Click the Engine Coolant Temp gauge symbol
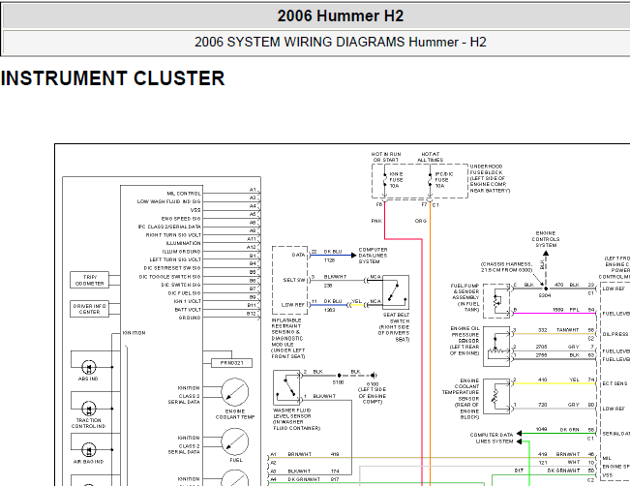This screenshot has height=486, width=630. (234, 392)
